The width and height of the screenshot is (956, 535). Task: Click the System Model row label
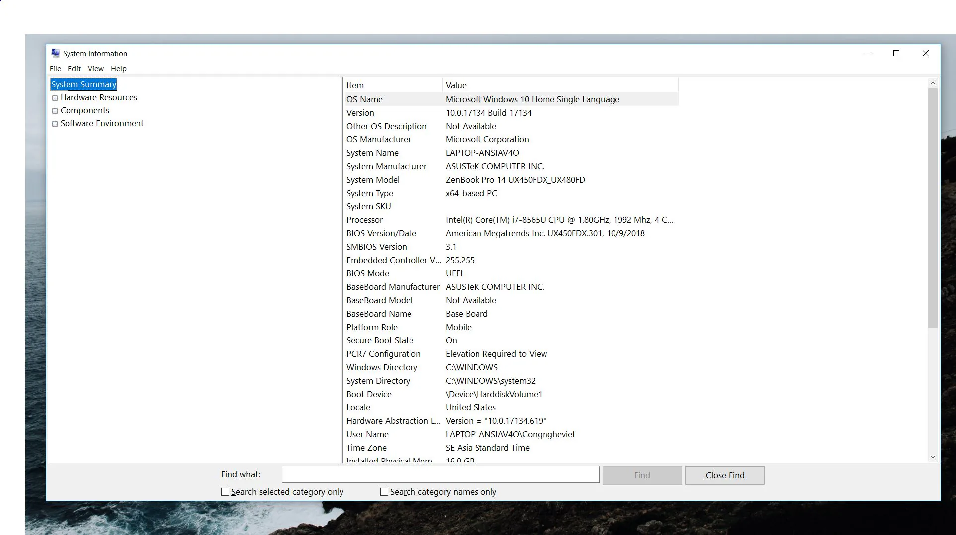tap(373, 180)
